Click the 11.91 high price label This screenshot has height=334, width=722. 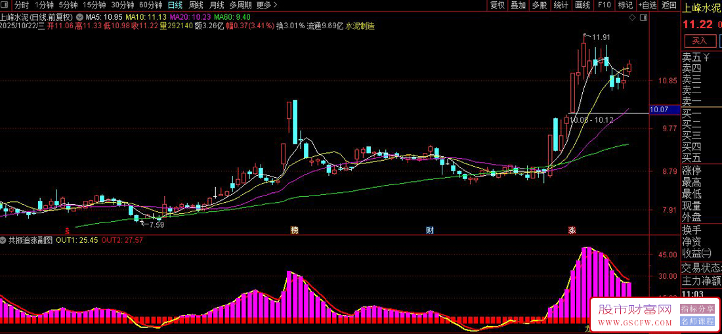(x=601, y=37)
